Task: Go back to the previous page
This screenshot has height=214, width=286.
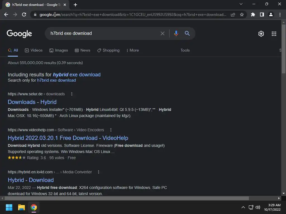Action: tap(6, 14)
